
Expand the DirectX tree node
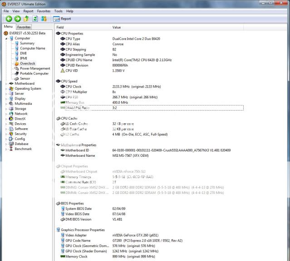pos(6,119)
